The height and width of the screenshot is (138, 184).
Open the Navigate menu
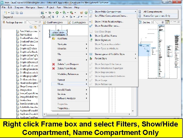pyautogui.click(x=30, y=7)
